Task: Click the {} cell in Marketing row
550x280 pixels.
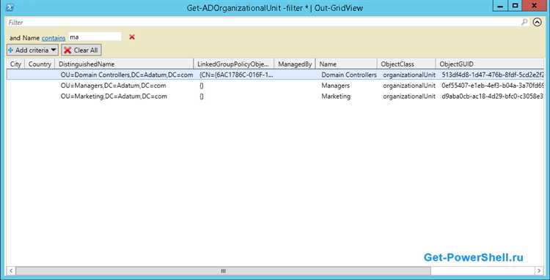Action: point(202,96)
